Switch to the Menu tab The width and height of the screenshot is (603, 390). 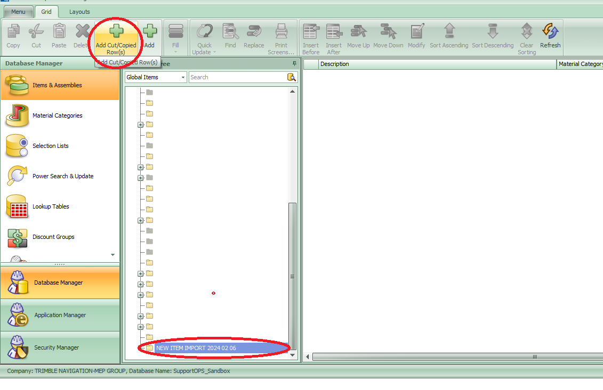(x=19, y=11)
